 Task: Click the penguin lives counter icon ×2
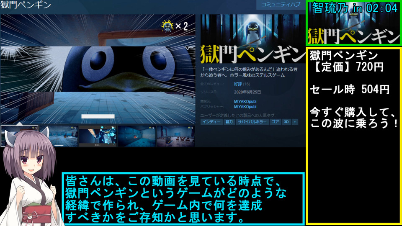pos(175,26)
